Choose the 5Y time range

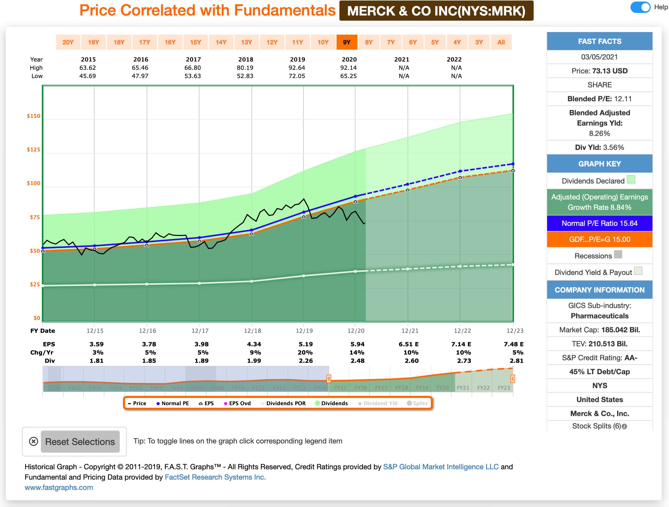[435, 42]
